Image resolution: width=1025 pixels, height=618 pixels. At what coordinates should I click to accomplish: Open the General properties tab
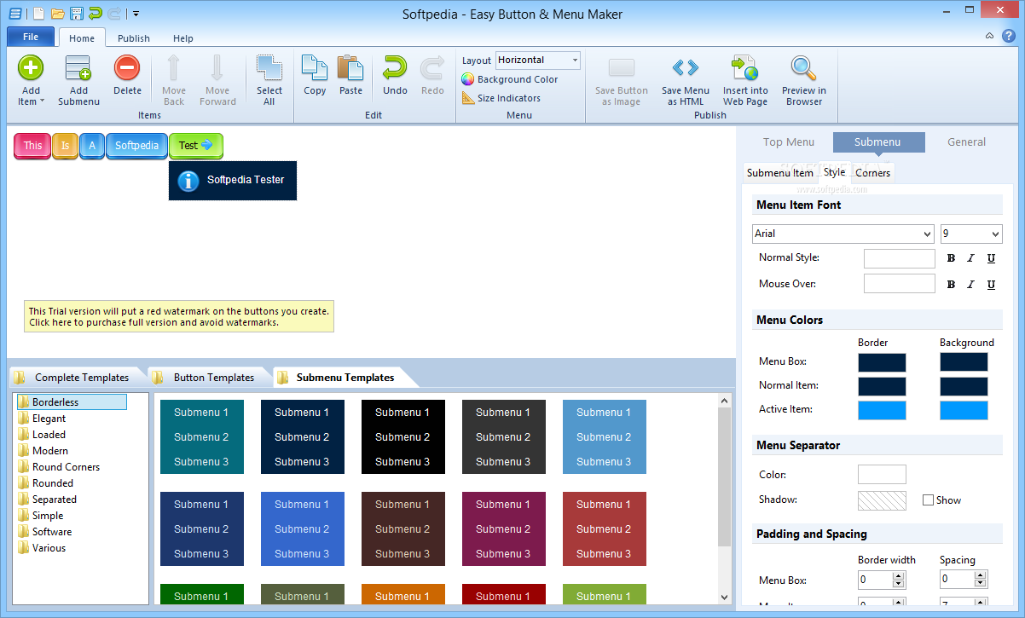click(x=966, y=142)
